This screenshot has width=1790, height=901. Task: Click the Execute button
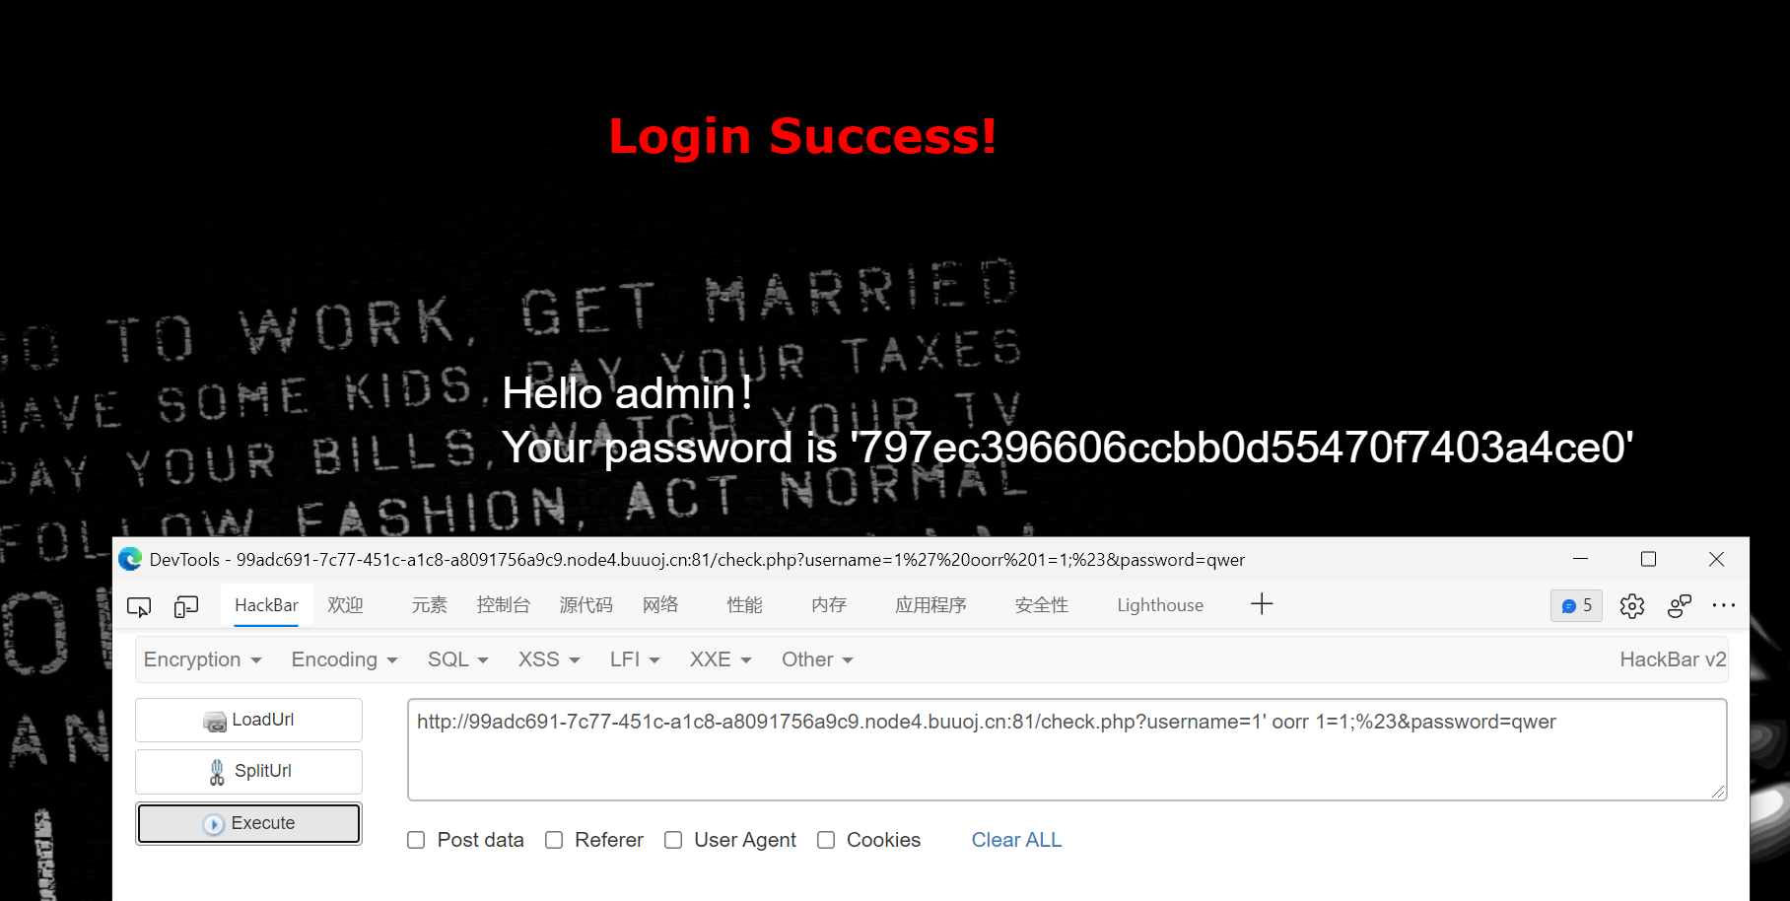click(248, 823)
